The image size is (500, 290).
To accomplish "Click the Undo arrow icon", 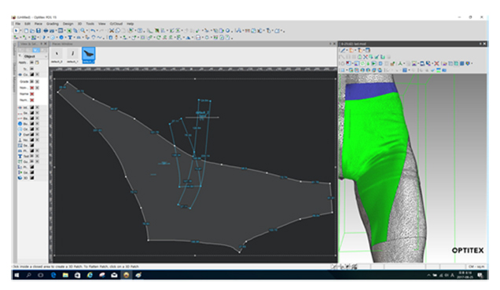I will (x=93, y=31).
